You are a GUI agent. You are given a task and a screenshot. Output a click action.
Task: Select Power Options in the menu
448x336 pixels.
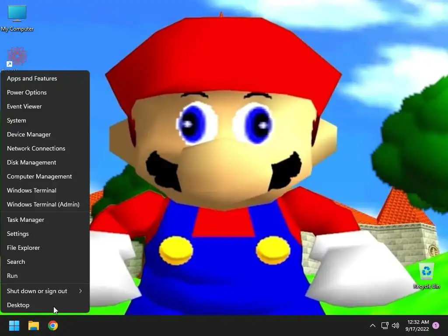[x=45, y=92]
